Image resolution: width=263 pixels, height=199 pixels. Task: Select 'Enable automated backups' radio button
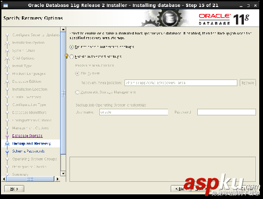click(x=72, y=57)
